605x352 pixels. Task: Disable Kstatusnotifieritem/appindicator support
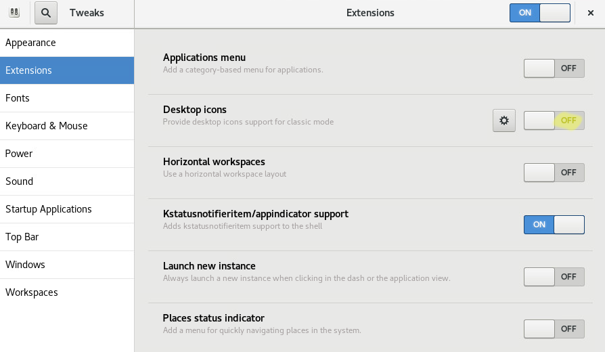[x=554, y=225]
